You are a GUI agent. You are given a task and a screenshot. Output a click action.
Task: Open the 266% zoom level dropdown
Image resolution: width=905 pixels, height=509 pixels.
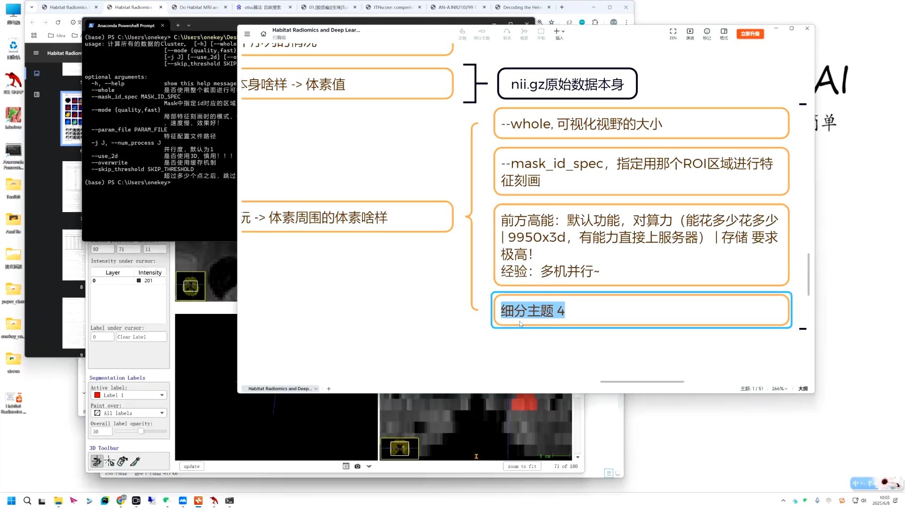click(x=780, y=389)
